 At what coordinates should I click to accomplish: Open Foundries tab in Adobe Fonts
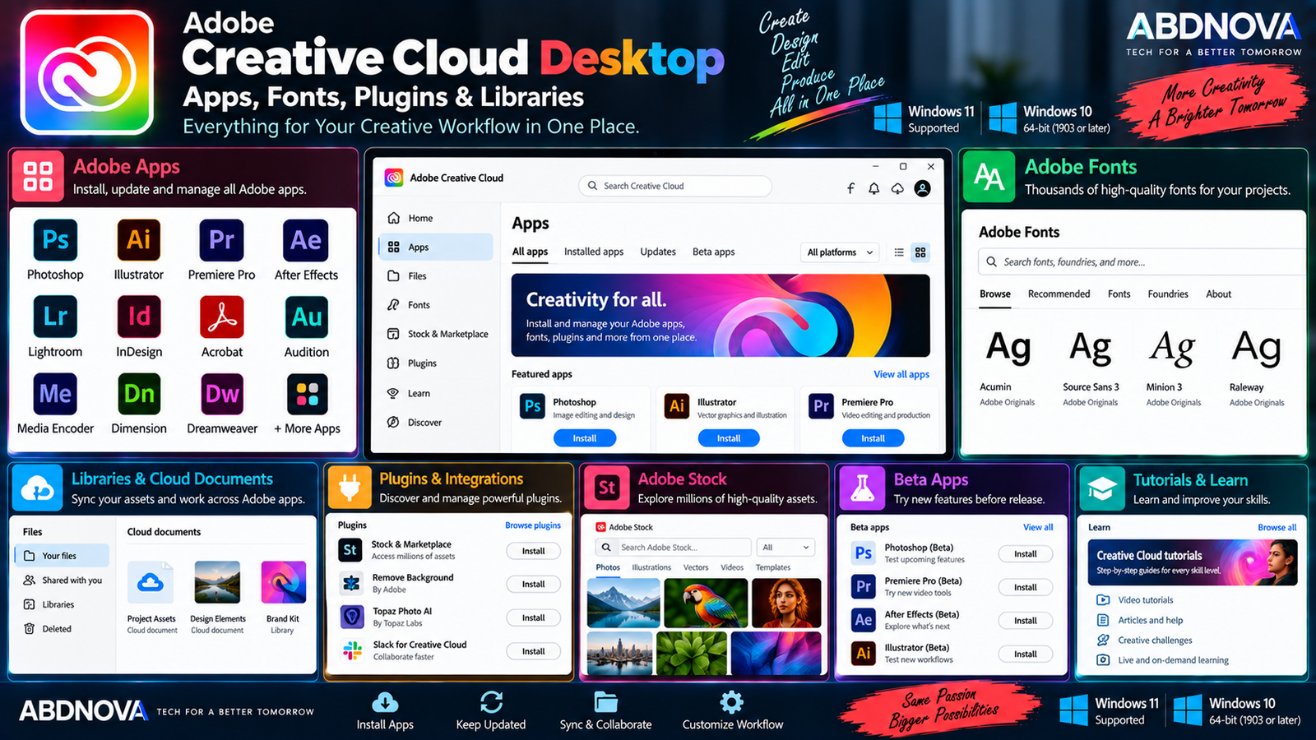pyautogui.click(x=1168, y=294)
